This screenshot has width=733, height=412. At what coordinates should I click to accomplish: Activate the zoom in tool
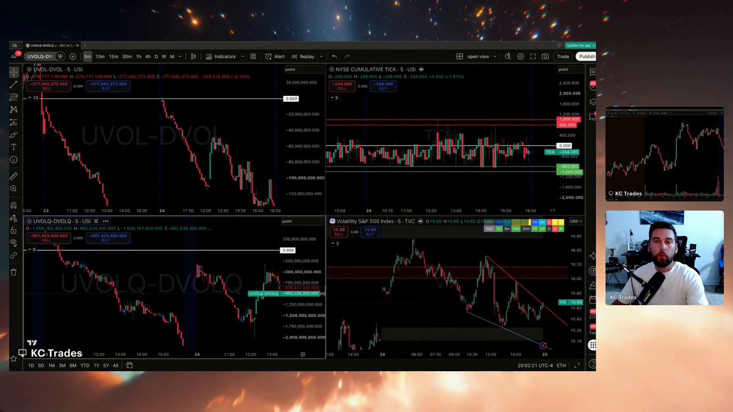click(13, 189)
